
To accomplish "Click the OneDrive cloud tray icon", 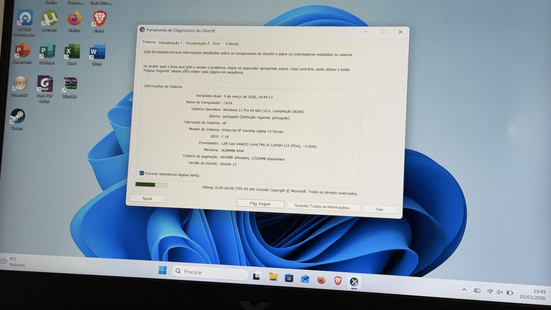I will 477,291.
